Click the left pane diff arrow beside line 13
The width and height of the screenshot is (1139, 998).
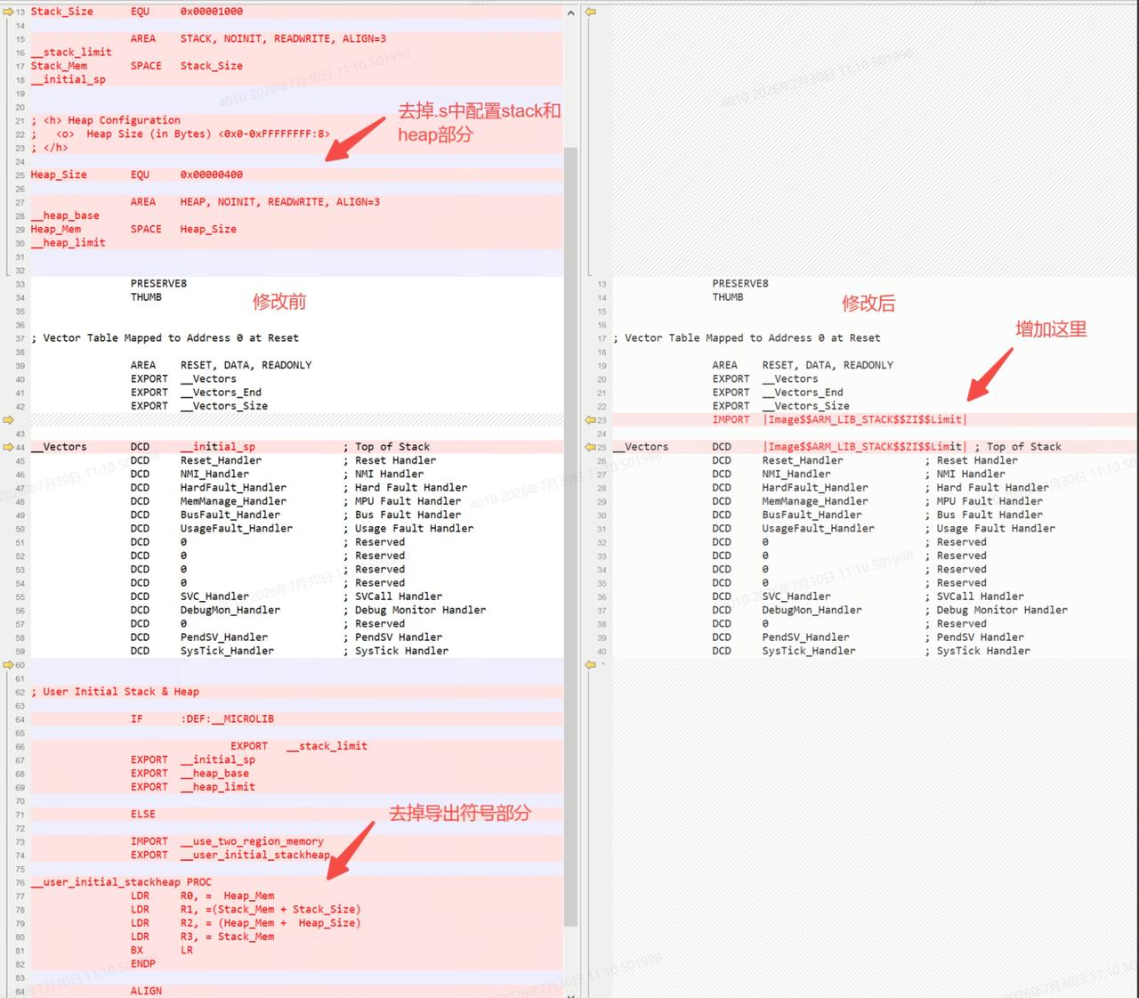point(8,12)
